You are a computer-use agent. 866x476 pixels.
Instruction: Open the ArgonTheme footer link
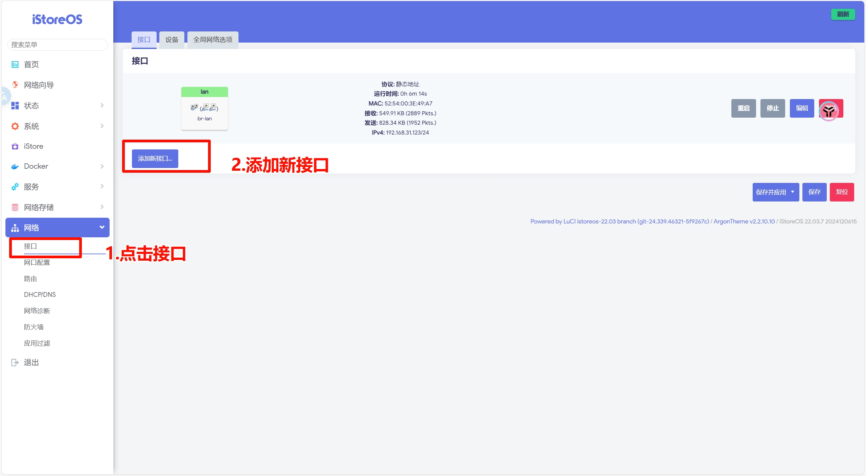click(744, 221)
